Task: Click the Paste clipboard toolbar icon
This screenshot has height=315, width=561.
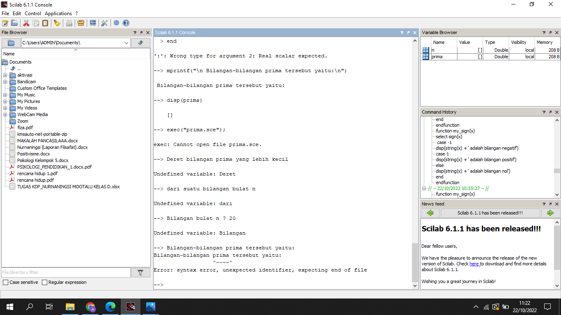Action: tap(45, 23)
